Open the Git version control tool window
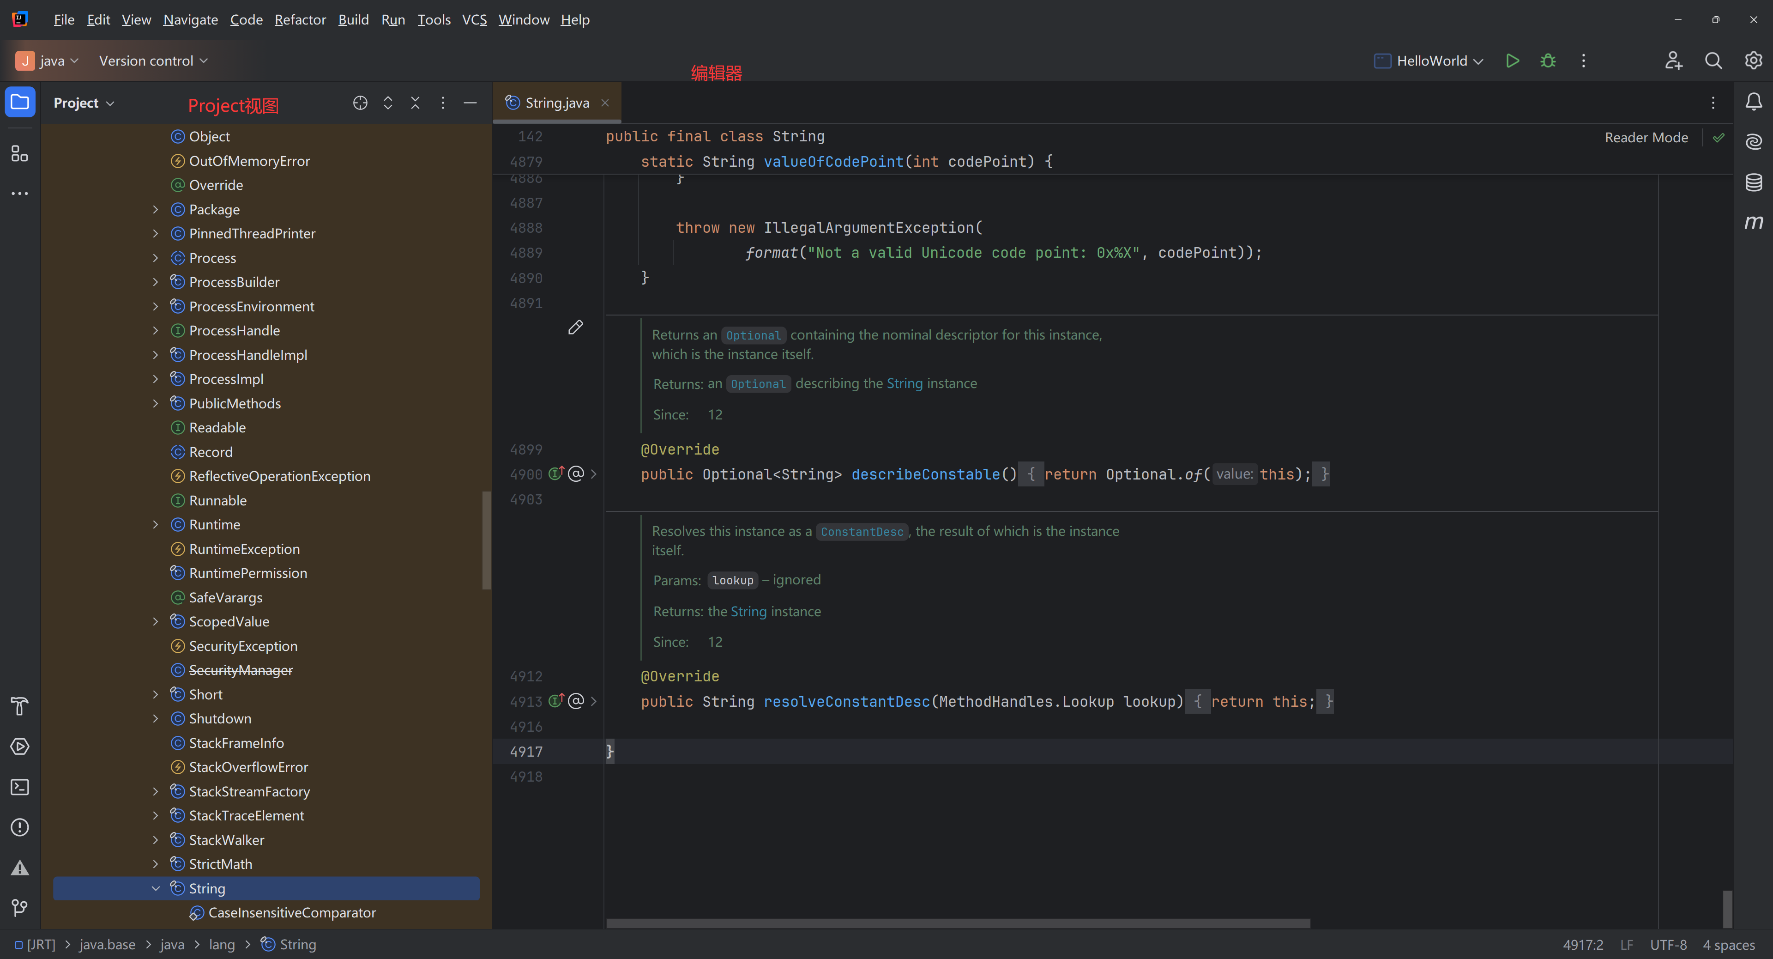Viewport: 1773px width, 959px height. tap(20, 908)
